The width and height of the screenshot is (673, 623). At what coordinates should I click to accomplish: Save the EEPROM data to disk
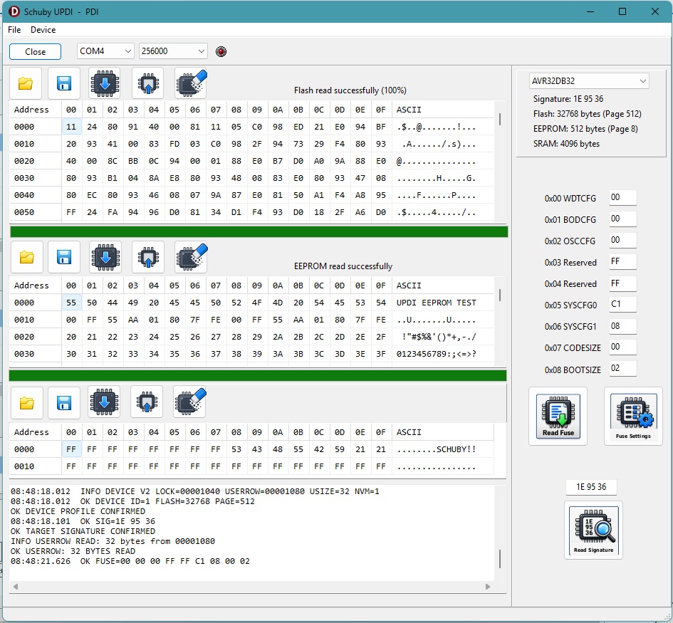pos(64,258)
